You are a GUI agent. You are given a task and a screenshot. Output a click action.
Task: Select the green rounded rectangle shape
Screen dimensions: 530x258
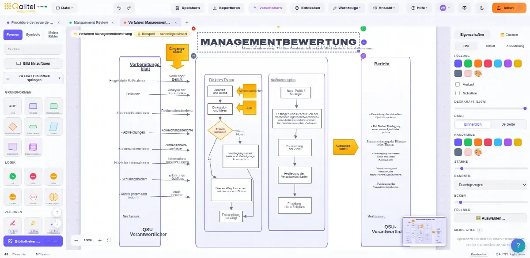pyautogui.click(x=53, y=106)
